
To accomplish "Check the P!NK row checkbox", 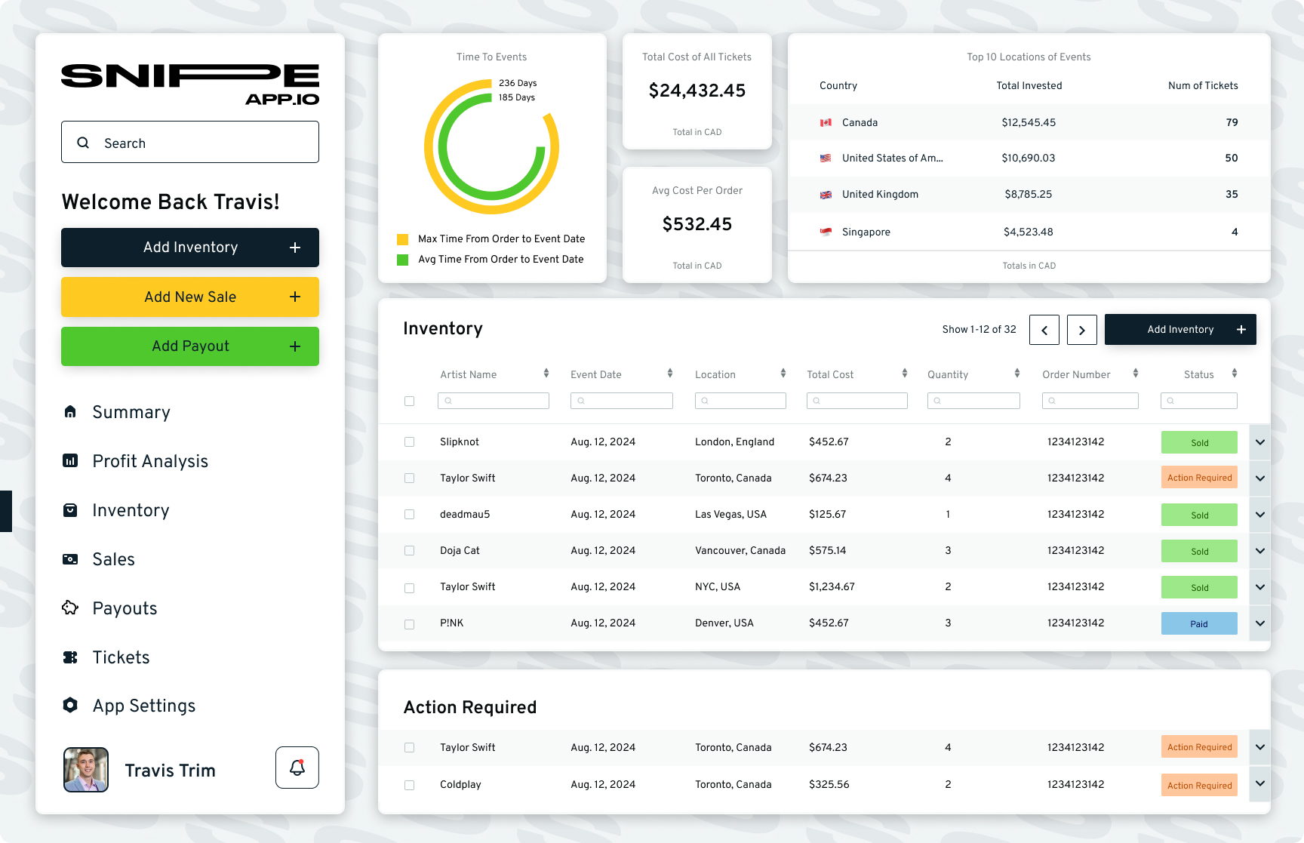I will point(409,624).
